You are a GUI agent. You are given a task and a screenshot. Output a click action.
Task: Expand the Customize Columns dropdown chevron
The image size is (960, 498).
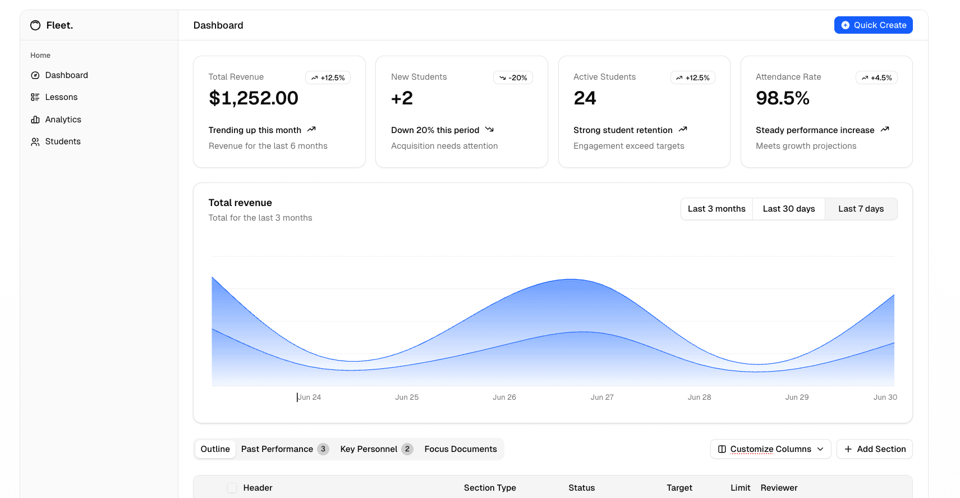(820, 449)
